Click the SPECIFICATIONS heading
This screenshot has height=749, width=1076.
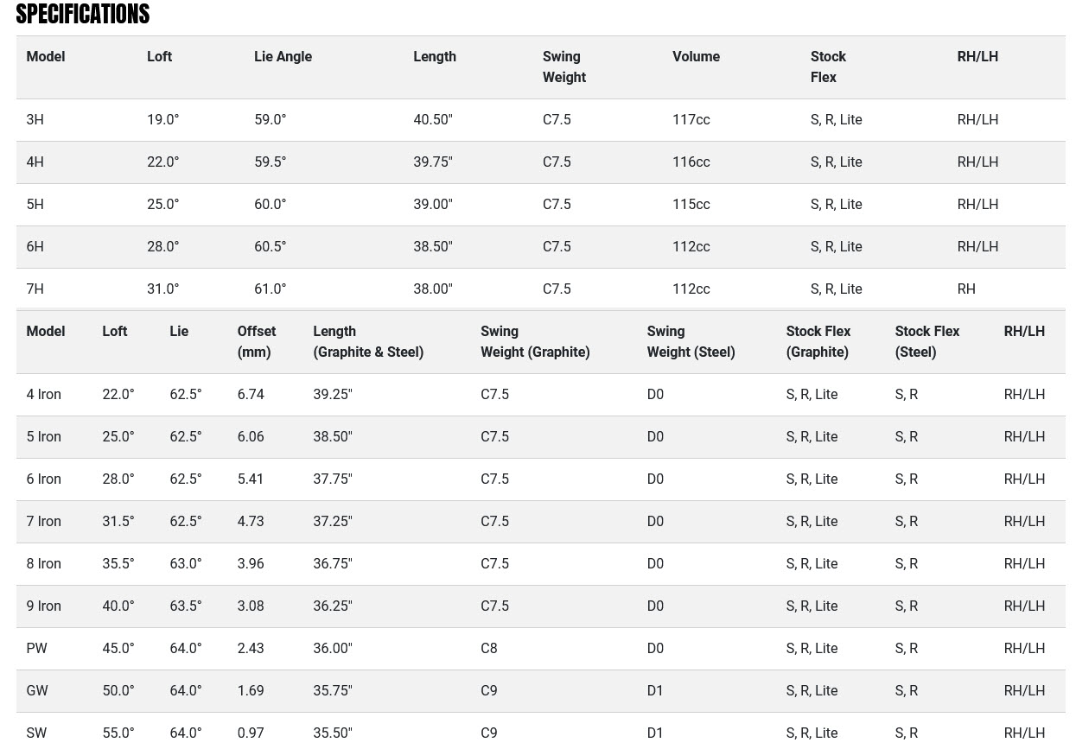(83, 14)
